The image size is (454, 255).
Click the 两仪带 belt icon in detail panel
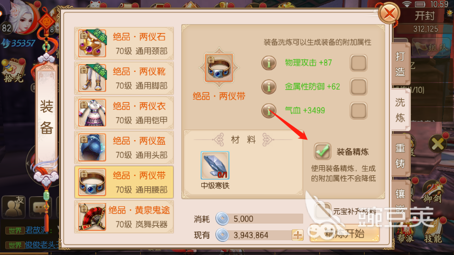pyautogui.click(x=219, y=68)
